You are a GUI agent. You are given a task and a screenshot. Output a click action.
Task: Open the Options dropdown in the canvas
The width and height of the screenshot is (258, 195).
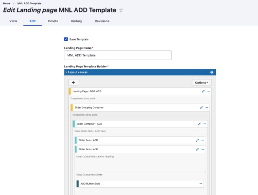click(x=201, y=83)
